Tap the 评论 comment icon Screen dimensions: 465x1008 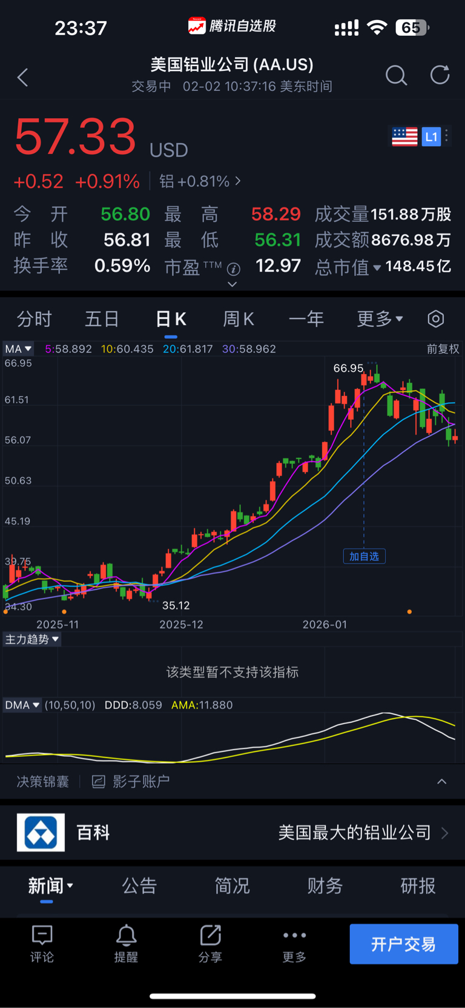pyautogui.click(x=42, y=936)
